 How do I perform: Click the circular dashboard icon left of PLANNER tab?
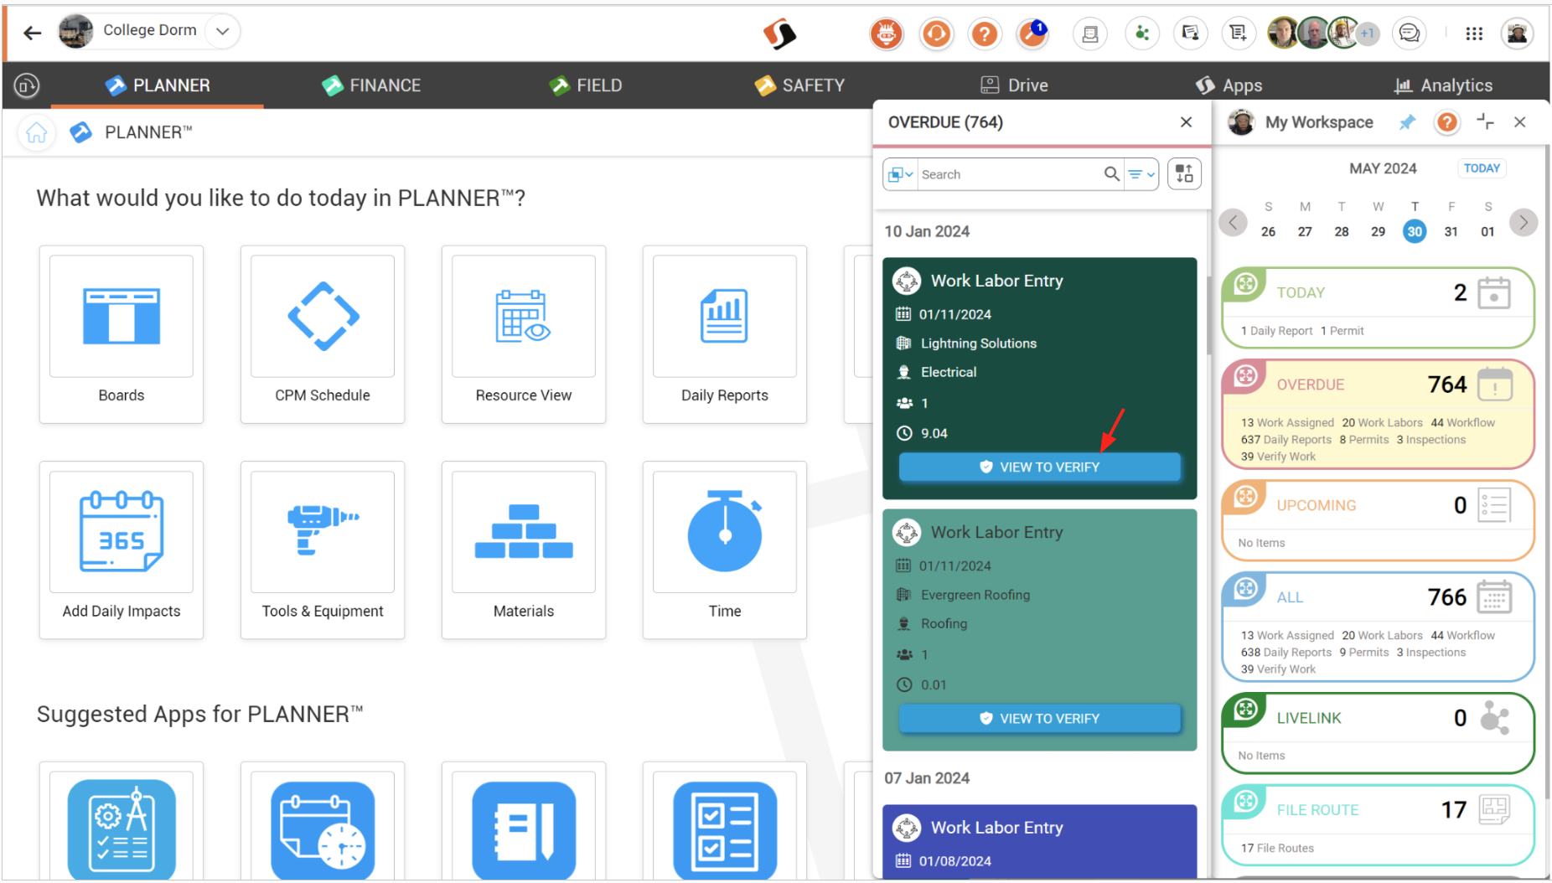[x=27, y=85]
